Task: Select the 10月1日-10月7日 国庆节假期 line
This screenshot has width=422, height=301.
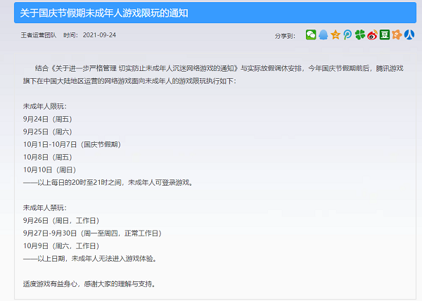Action: point(72,144)
